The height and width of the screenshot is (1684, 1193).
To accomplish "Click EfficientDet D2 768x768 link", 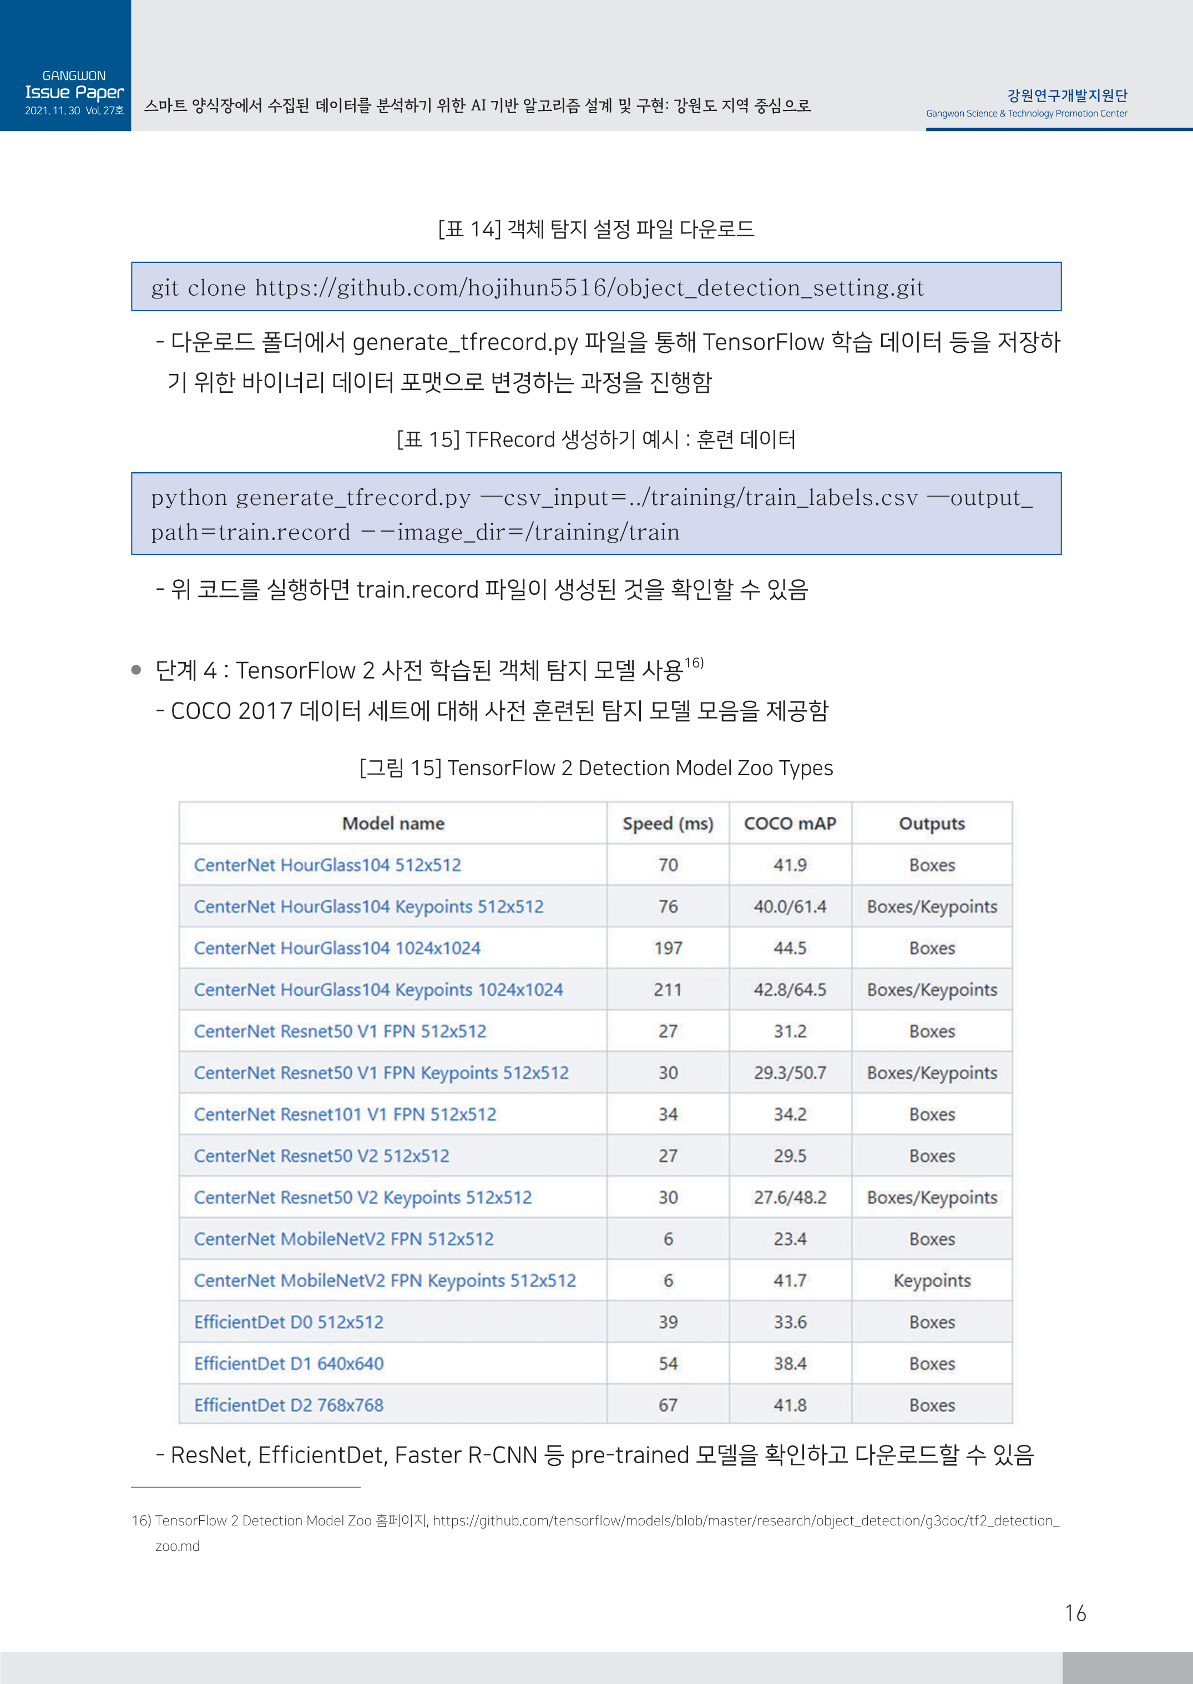I will (x=288, y=1405).
